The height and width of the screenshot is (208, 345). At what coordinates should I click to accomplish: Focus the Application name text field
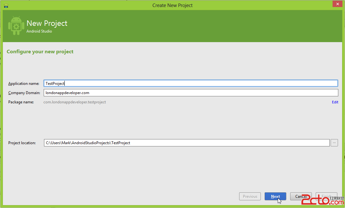click(x=191, y=83)
